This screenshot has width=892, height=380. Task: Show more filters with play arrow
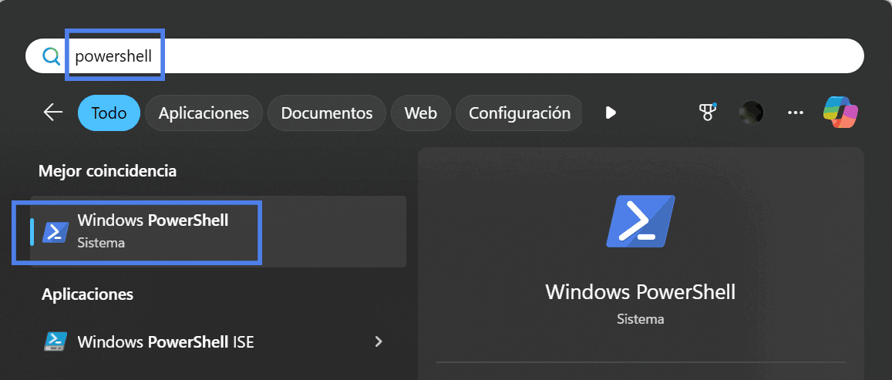[611, 113]
